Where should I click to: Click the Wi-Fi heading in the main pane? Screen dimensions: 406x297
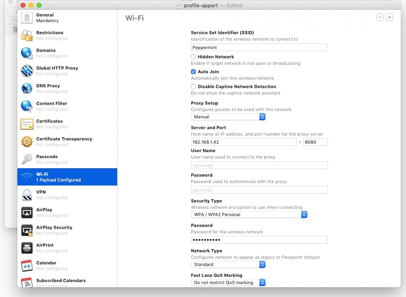click(x=135, y=18)
